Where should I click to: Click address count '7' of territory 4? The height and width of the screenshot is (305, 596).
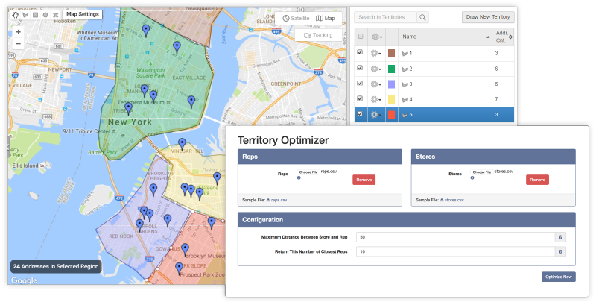496,99
